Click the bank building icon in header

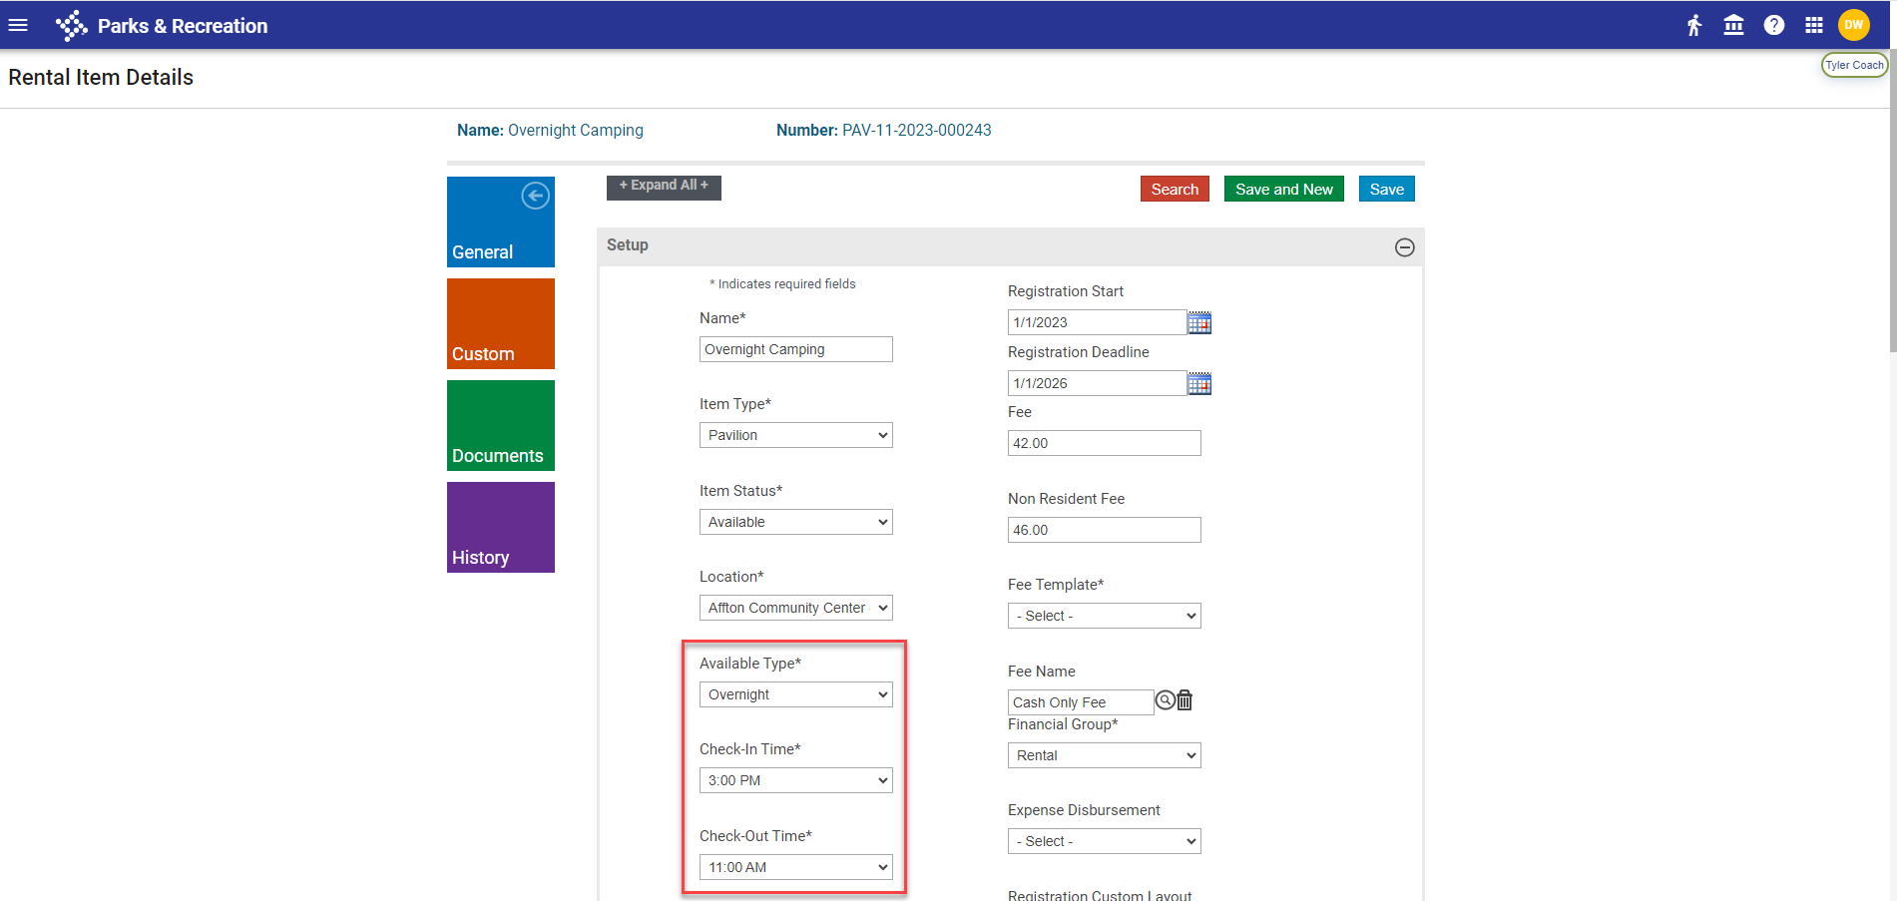[x=1734, y=26]
